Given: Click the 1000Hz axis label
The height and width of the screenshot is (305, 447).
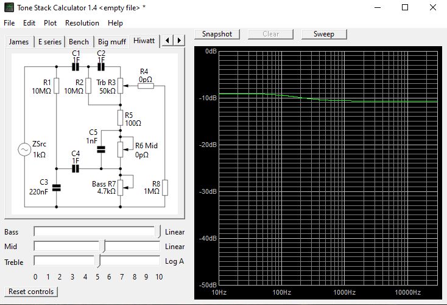Looking at the screenshot, I should coord(344,292).
